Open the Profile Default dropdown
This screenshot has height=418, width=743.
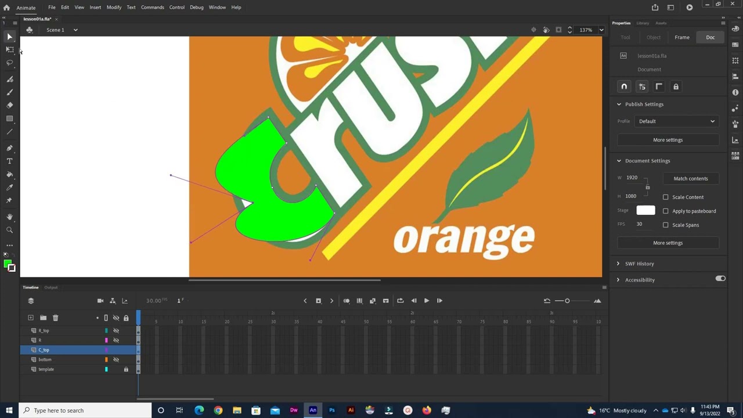click(x=677, y=121)
